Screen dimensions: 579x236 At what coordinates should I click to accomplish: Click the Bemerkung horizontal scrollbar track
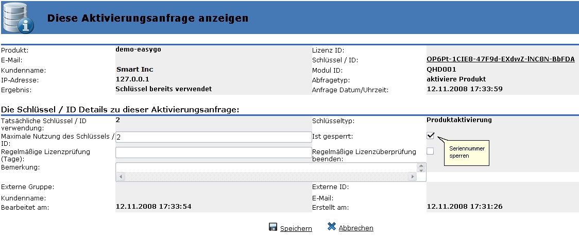[266, 177]
